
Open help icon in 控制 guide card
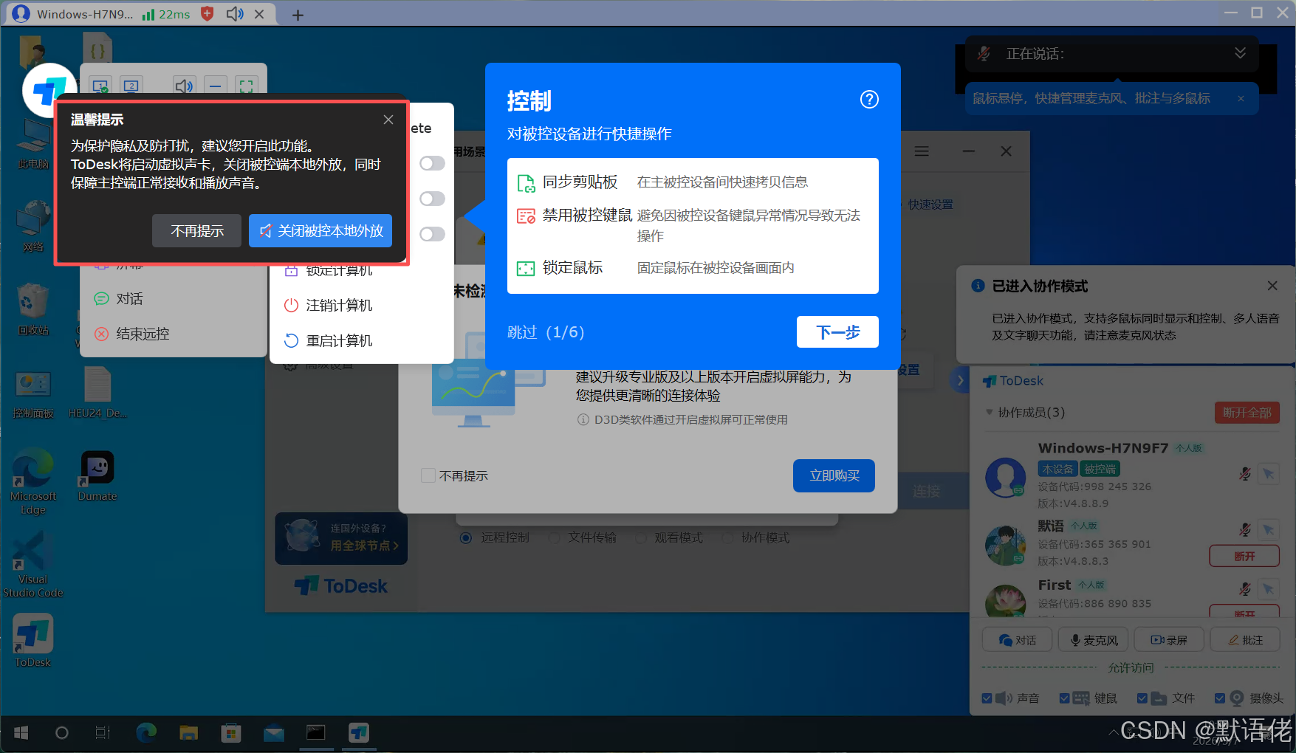tap(869, 100)
